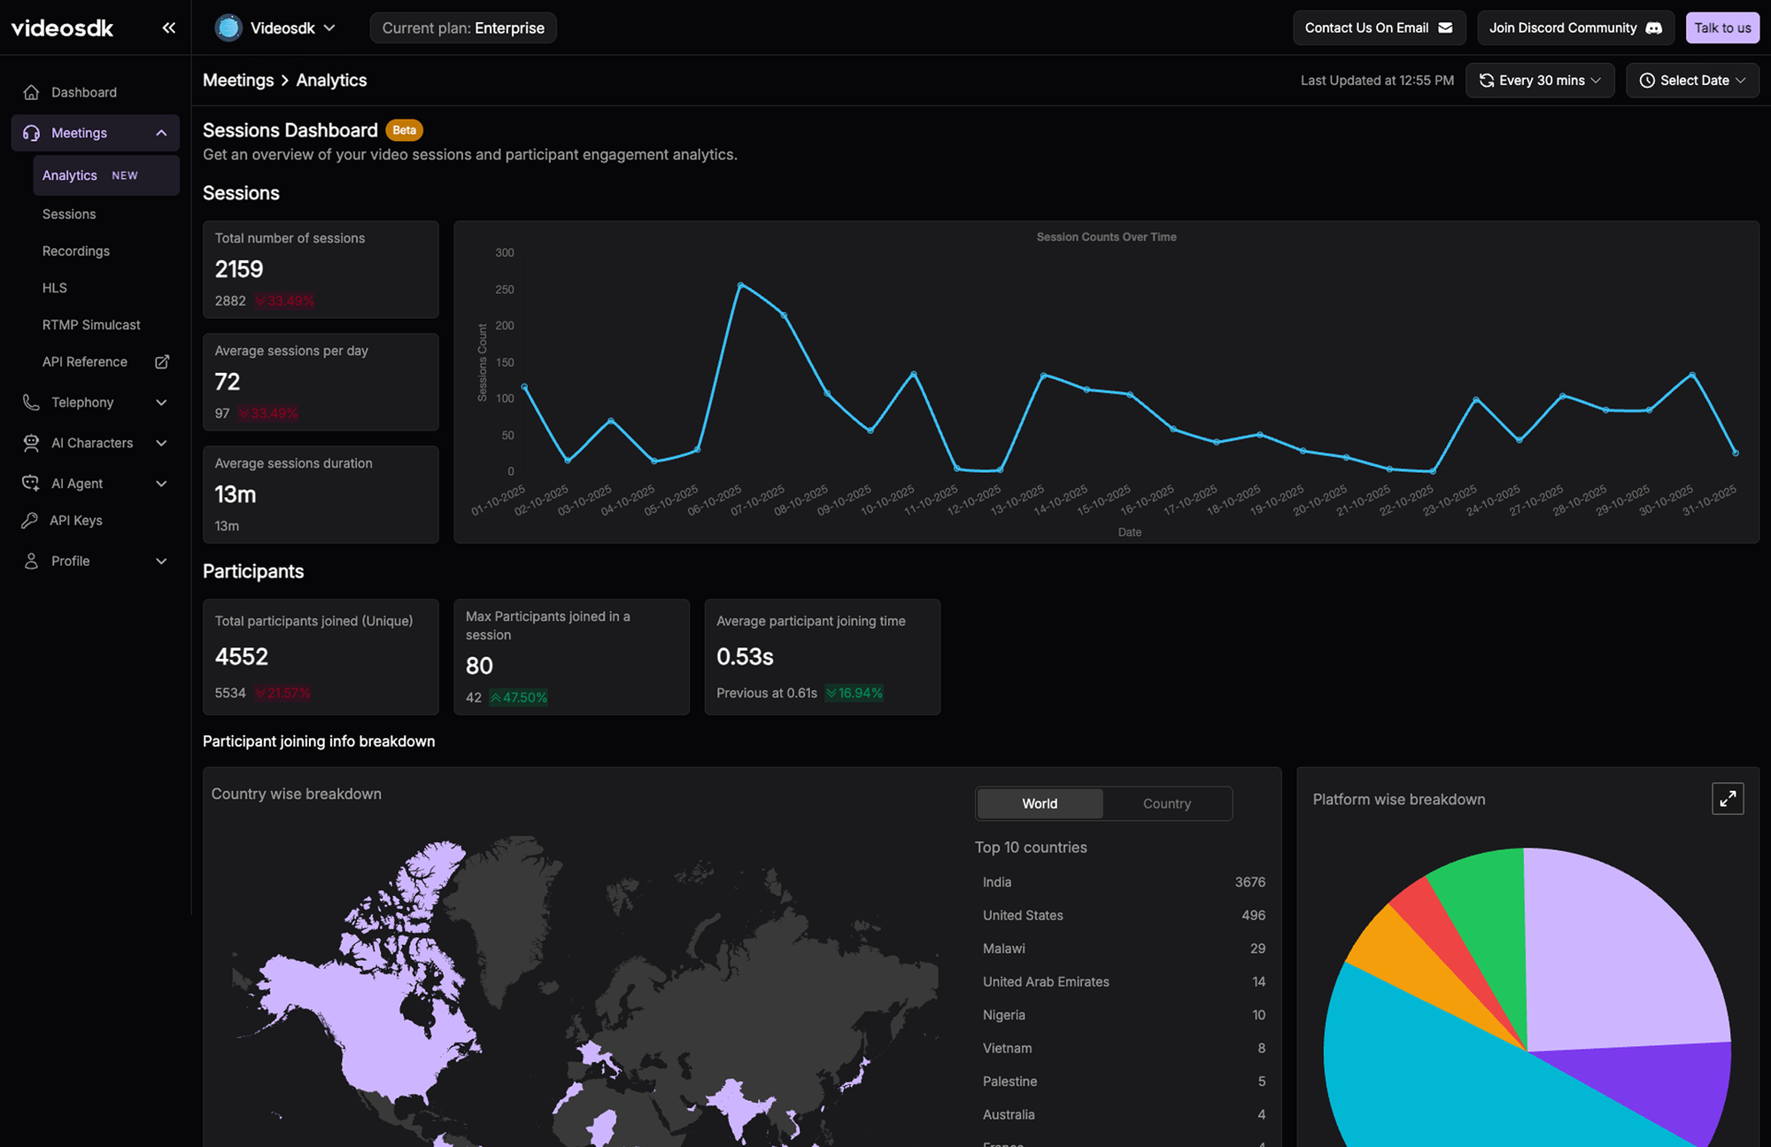Expand Platform wise breakdown chart fullscreen

pyautogui.click(x=1727, y=799)
